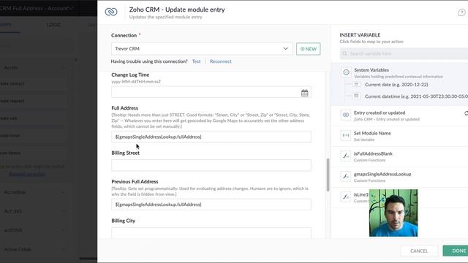The height and width of the screenshot is (263, 468).
Task: Expand the Set Module Name variable
Action: 399,136
